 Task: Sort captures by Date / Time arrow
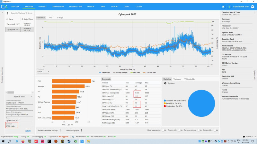tap(22, 19)
